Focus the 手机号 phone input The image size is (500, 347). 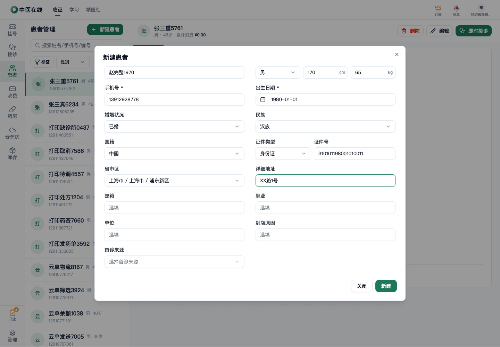(x=174, y=99)
